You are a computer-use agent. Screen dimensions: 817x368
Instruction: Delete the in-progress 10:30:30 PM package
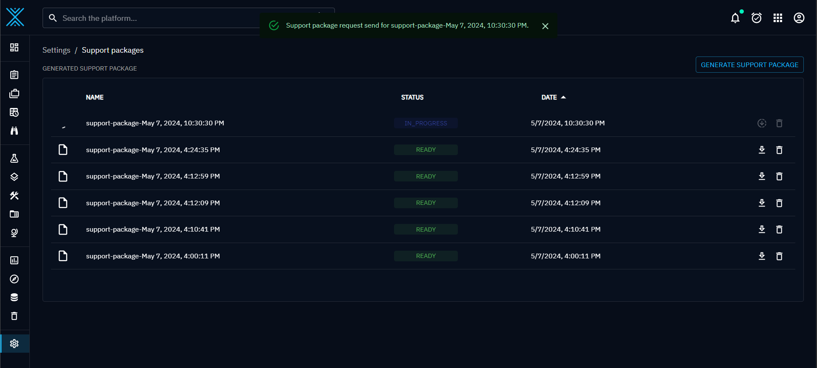[779, 123]
